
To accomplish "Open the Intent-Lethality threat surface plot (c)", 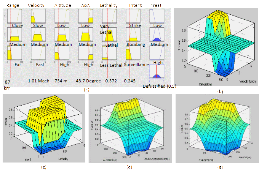I will click(x=44, y=128).
